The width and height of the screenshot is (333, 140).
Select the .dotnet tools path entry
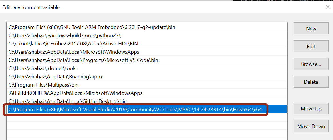(147, 68)
